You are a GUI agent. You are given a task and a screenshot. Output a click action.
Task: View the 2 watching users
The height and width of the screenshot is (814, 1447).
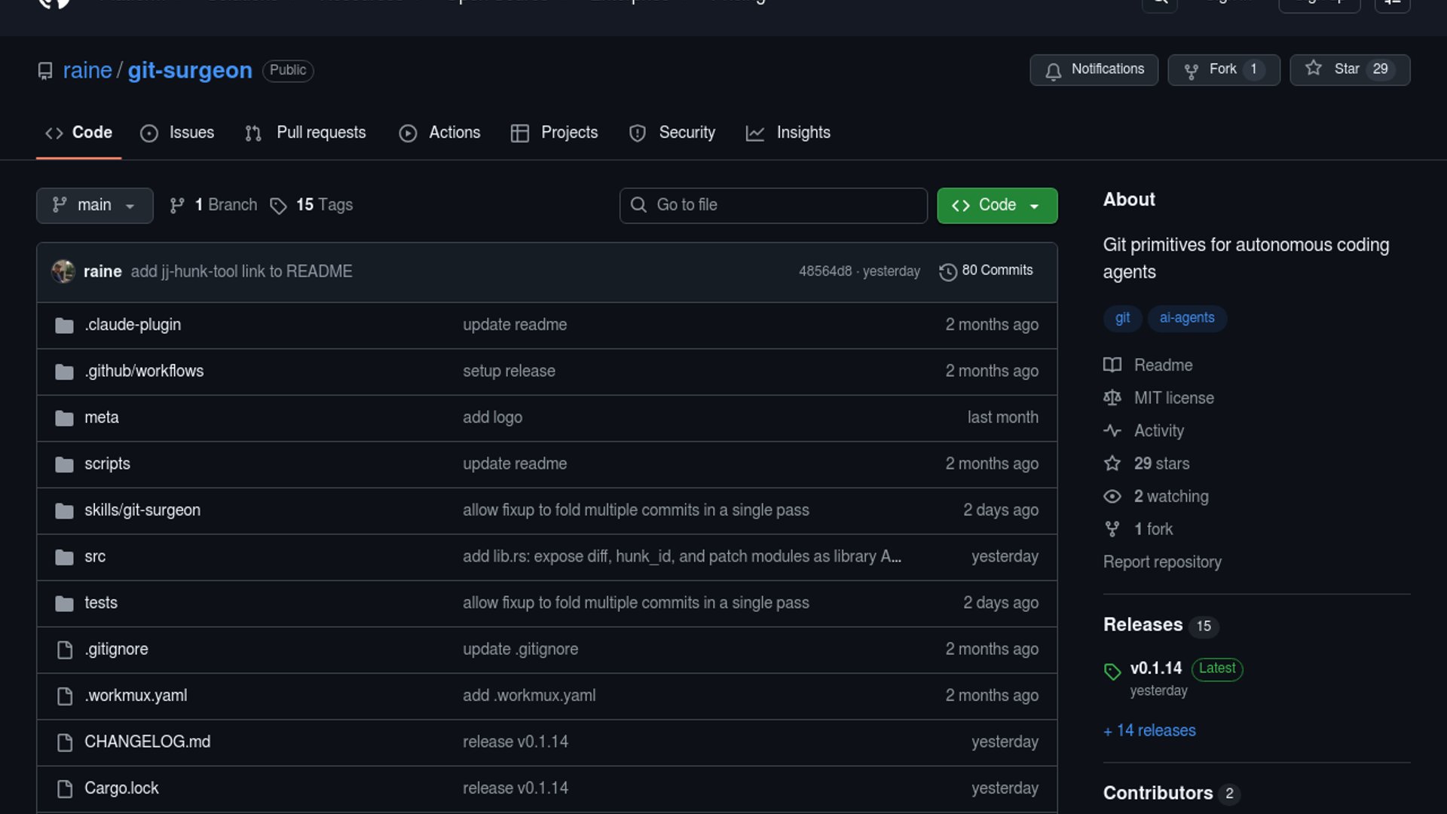coord(1170,497)
